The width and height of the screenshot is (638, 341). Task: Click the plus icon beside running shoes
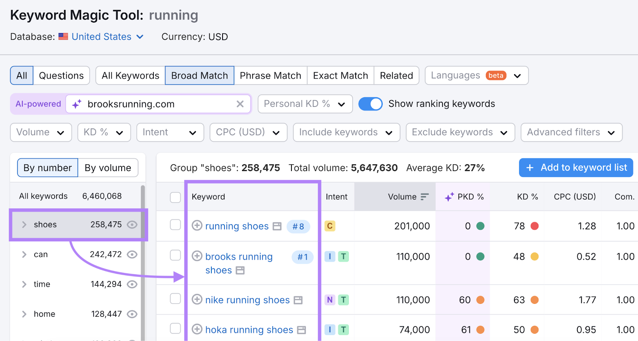click(197, 226)
